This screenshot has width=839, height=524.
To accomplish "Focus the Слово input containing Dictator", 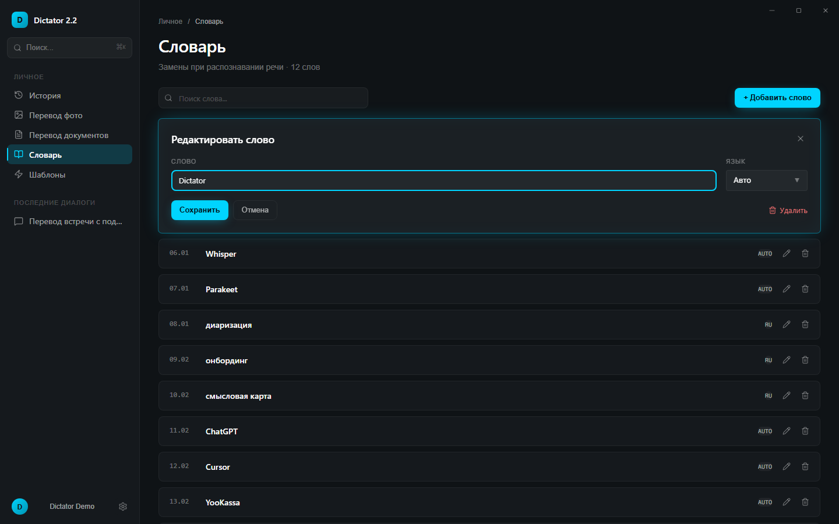I will point(444,180).
